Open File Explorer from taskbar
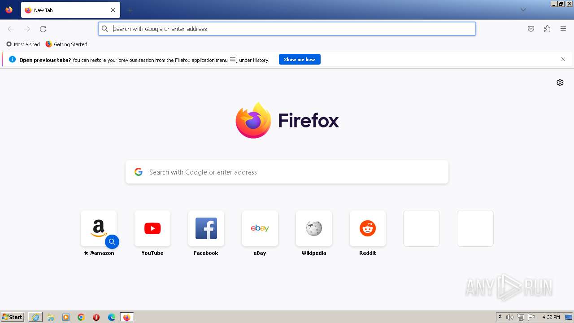Screen dimensions: 574x323 click(x=51, y=317)
